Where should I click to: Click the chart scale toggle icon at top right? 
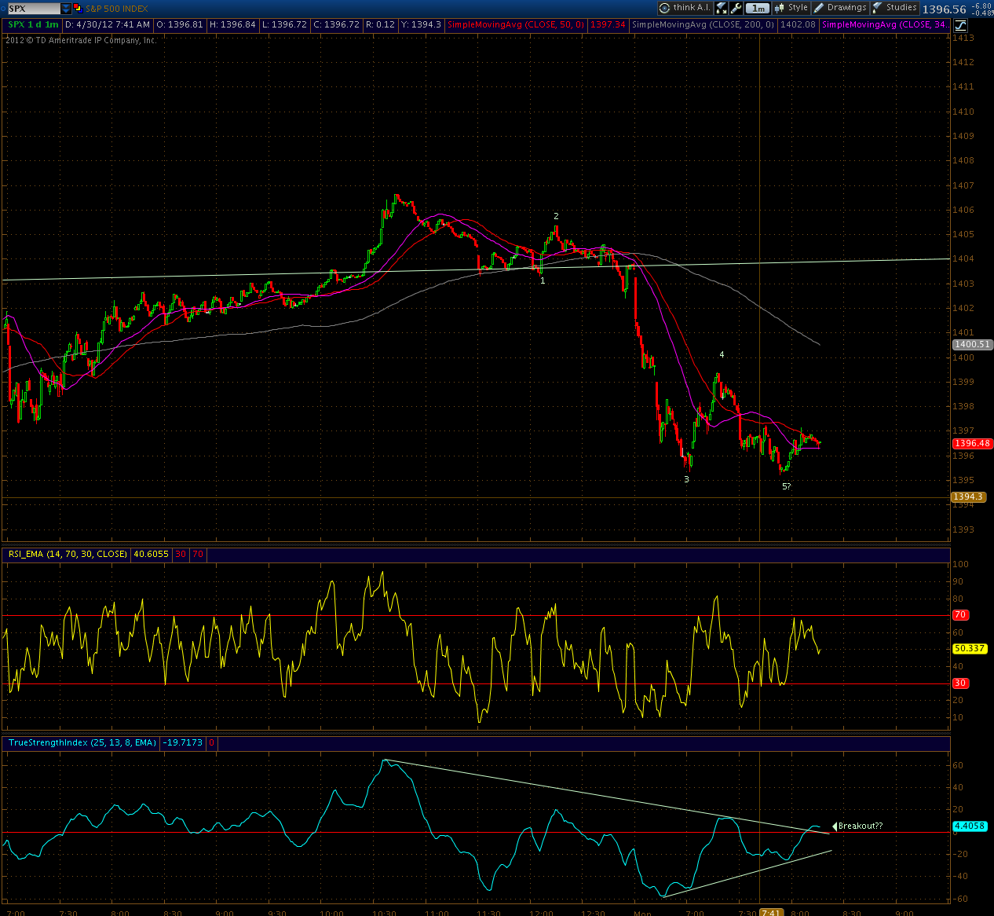[961, 25]
